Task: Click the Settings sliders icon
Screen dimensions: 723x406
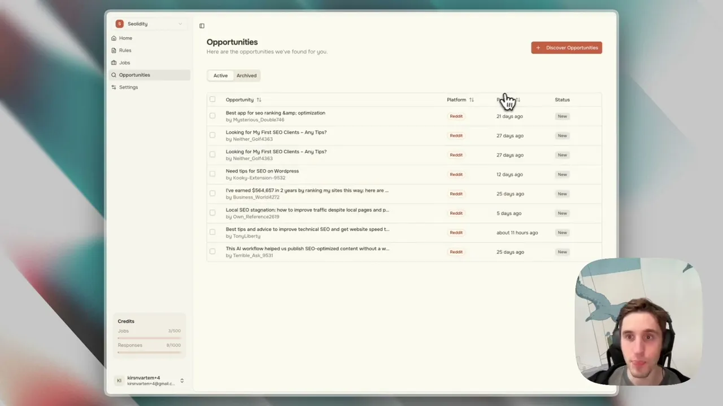Action: pos(114,87)
